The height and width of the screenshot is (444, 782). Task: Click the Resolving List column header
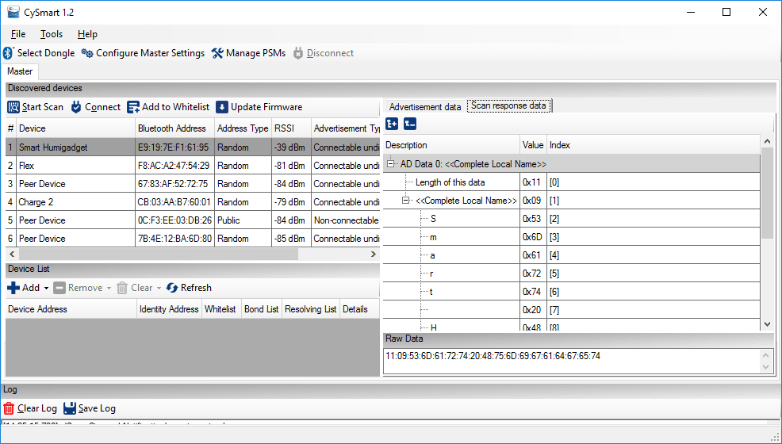pos(310,309)
